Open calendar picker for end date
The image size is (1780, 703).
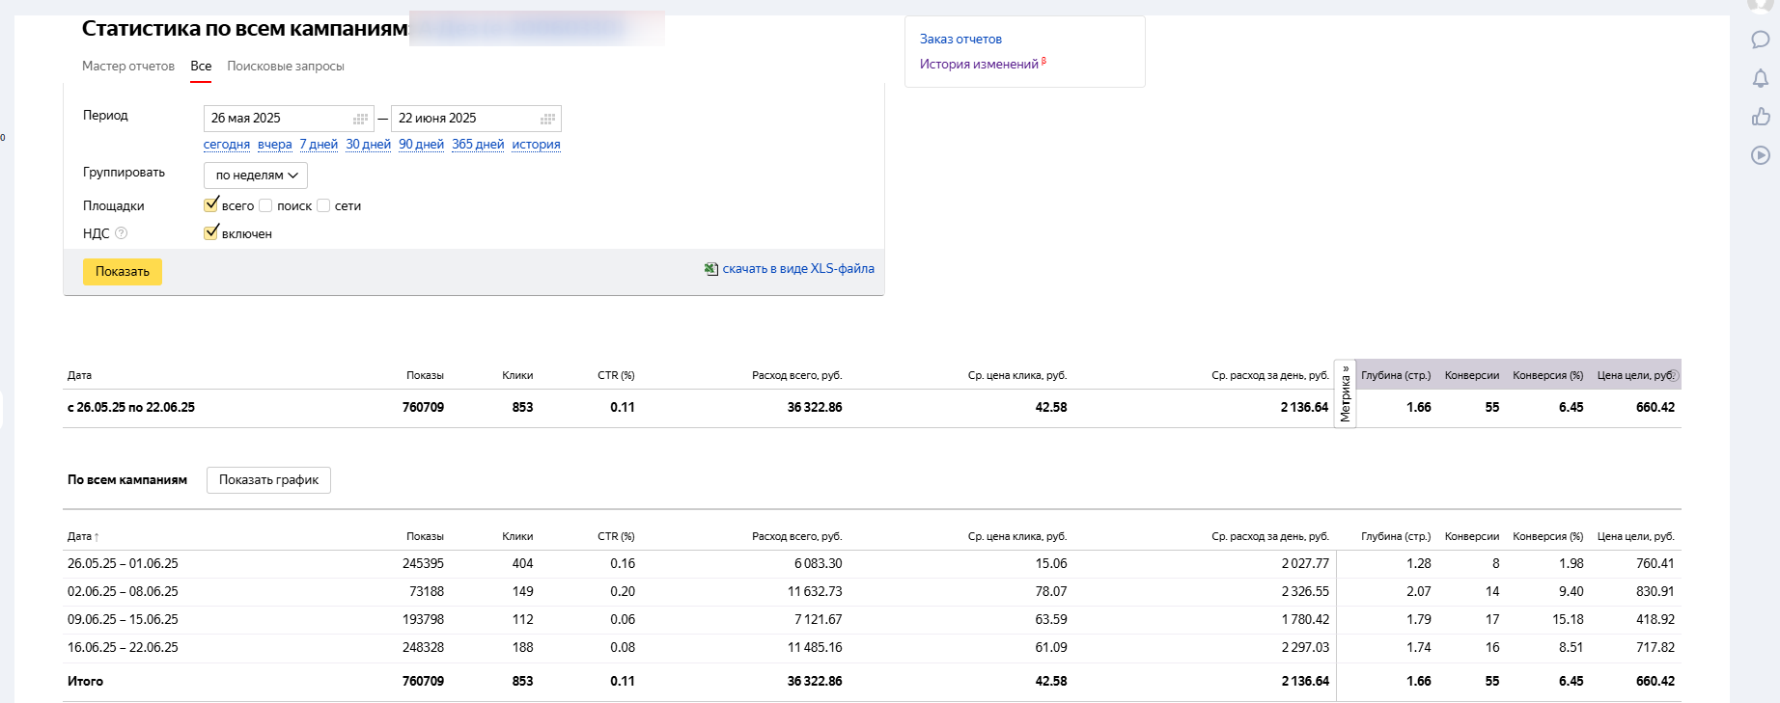coord(548,119)
